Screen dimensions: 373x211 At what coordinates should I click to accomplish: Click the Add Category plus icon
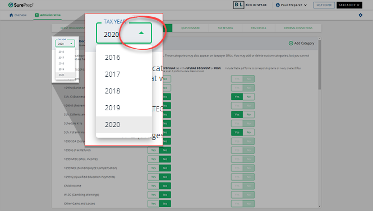click(291, 43)
